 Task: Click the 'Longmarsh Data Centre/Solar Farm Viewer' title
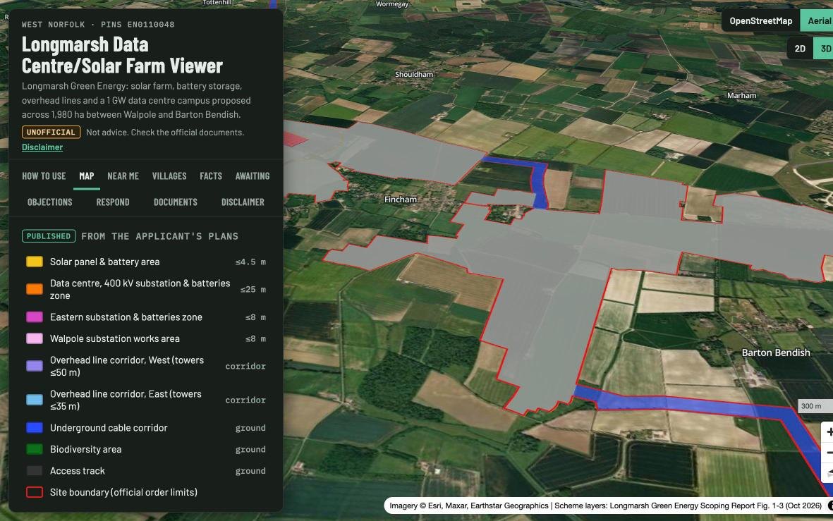coord(122,55)
